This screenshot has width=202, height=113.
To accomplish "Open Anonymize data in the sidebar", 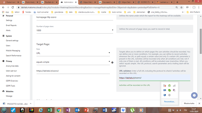I will pos(12,66).
